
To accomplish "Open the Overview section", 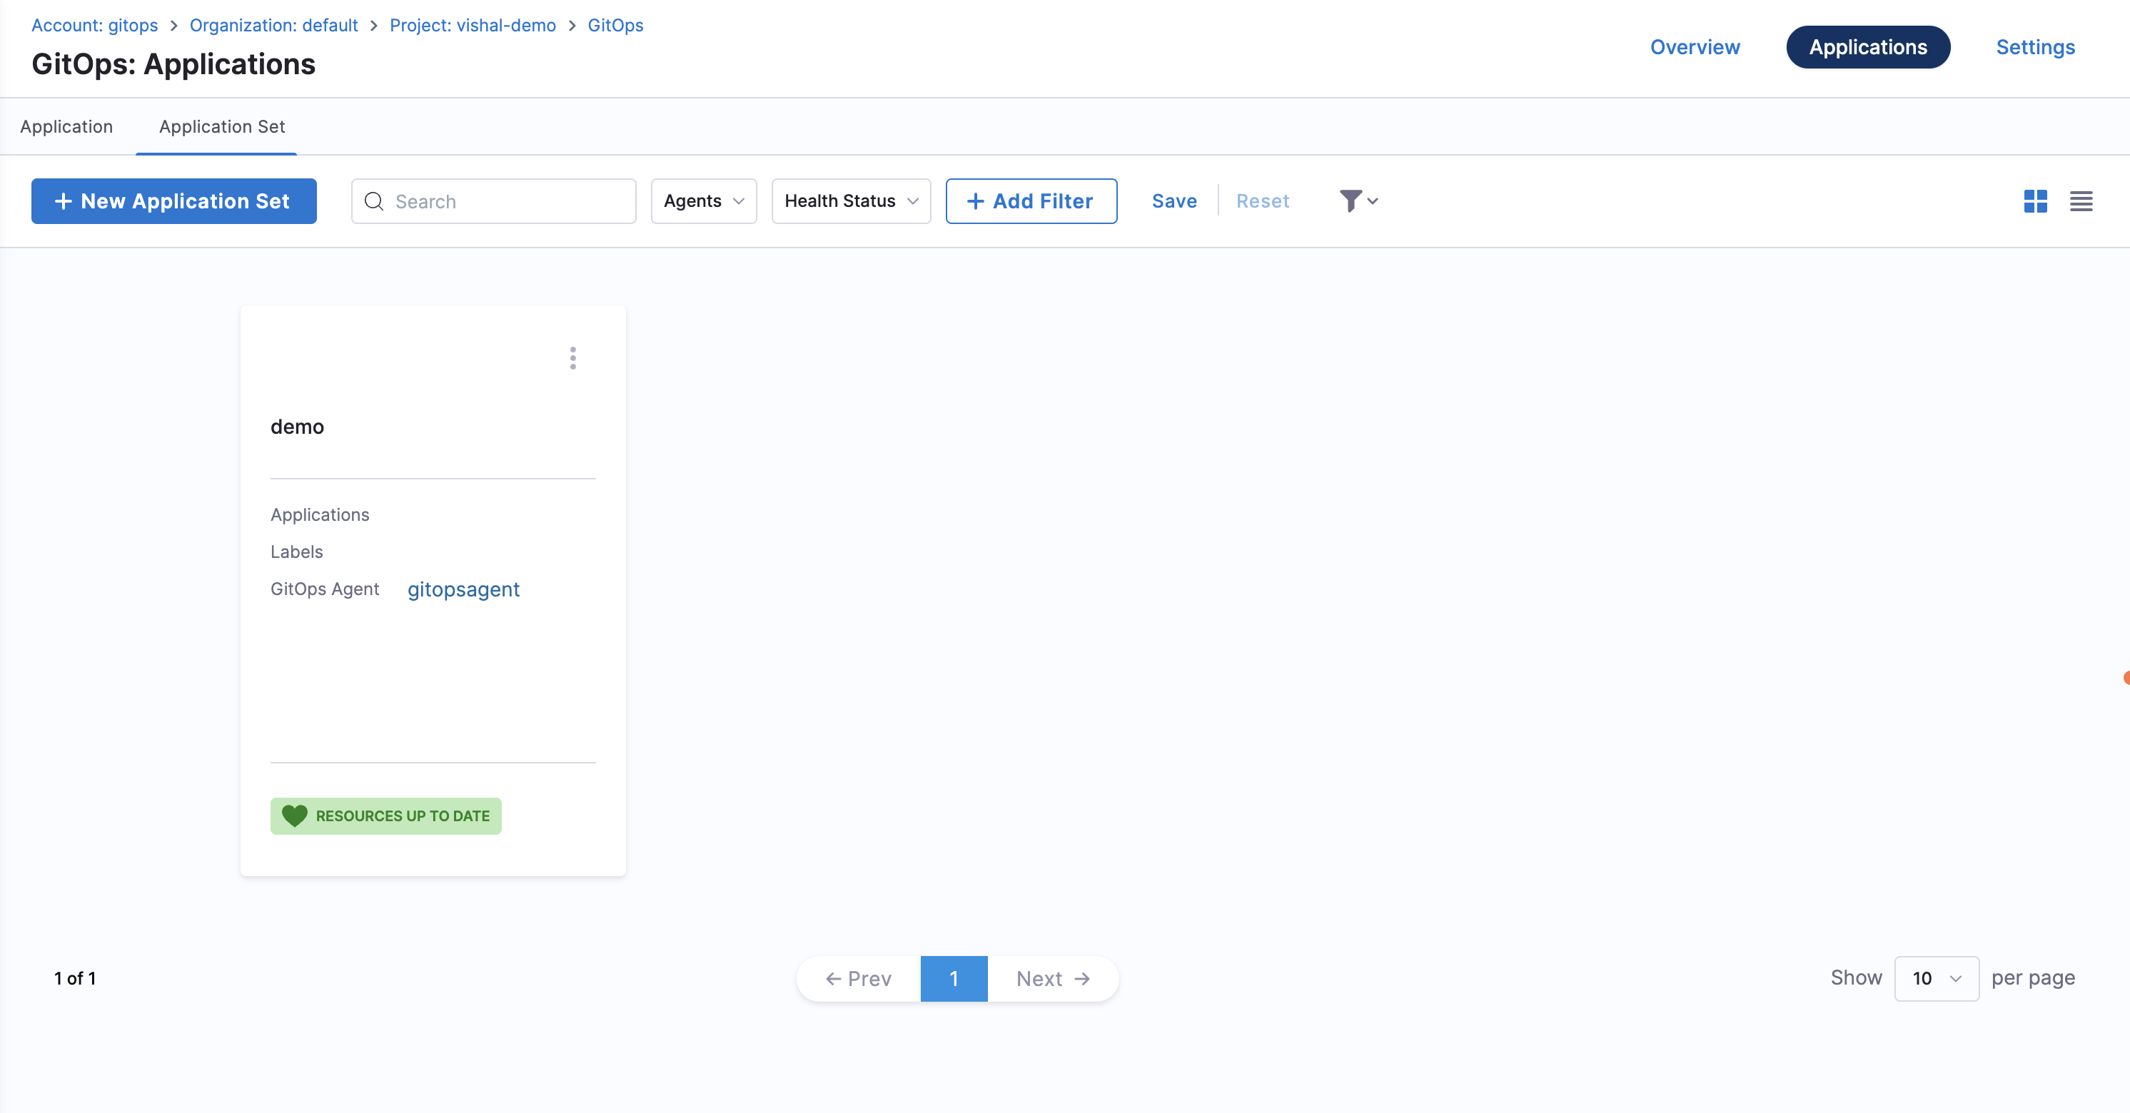I will [1695, 47].
